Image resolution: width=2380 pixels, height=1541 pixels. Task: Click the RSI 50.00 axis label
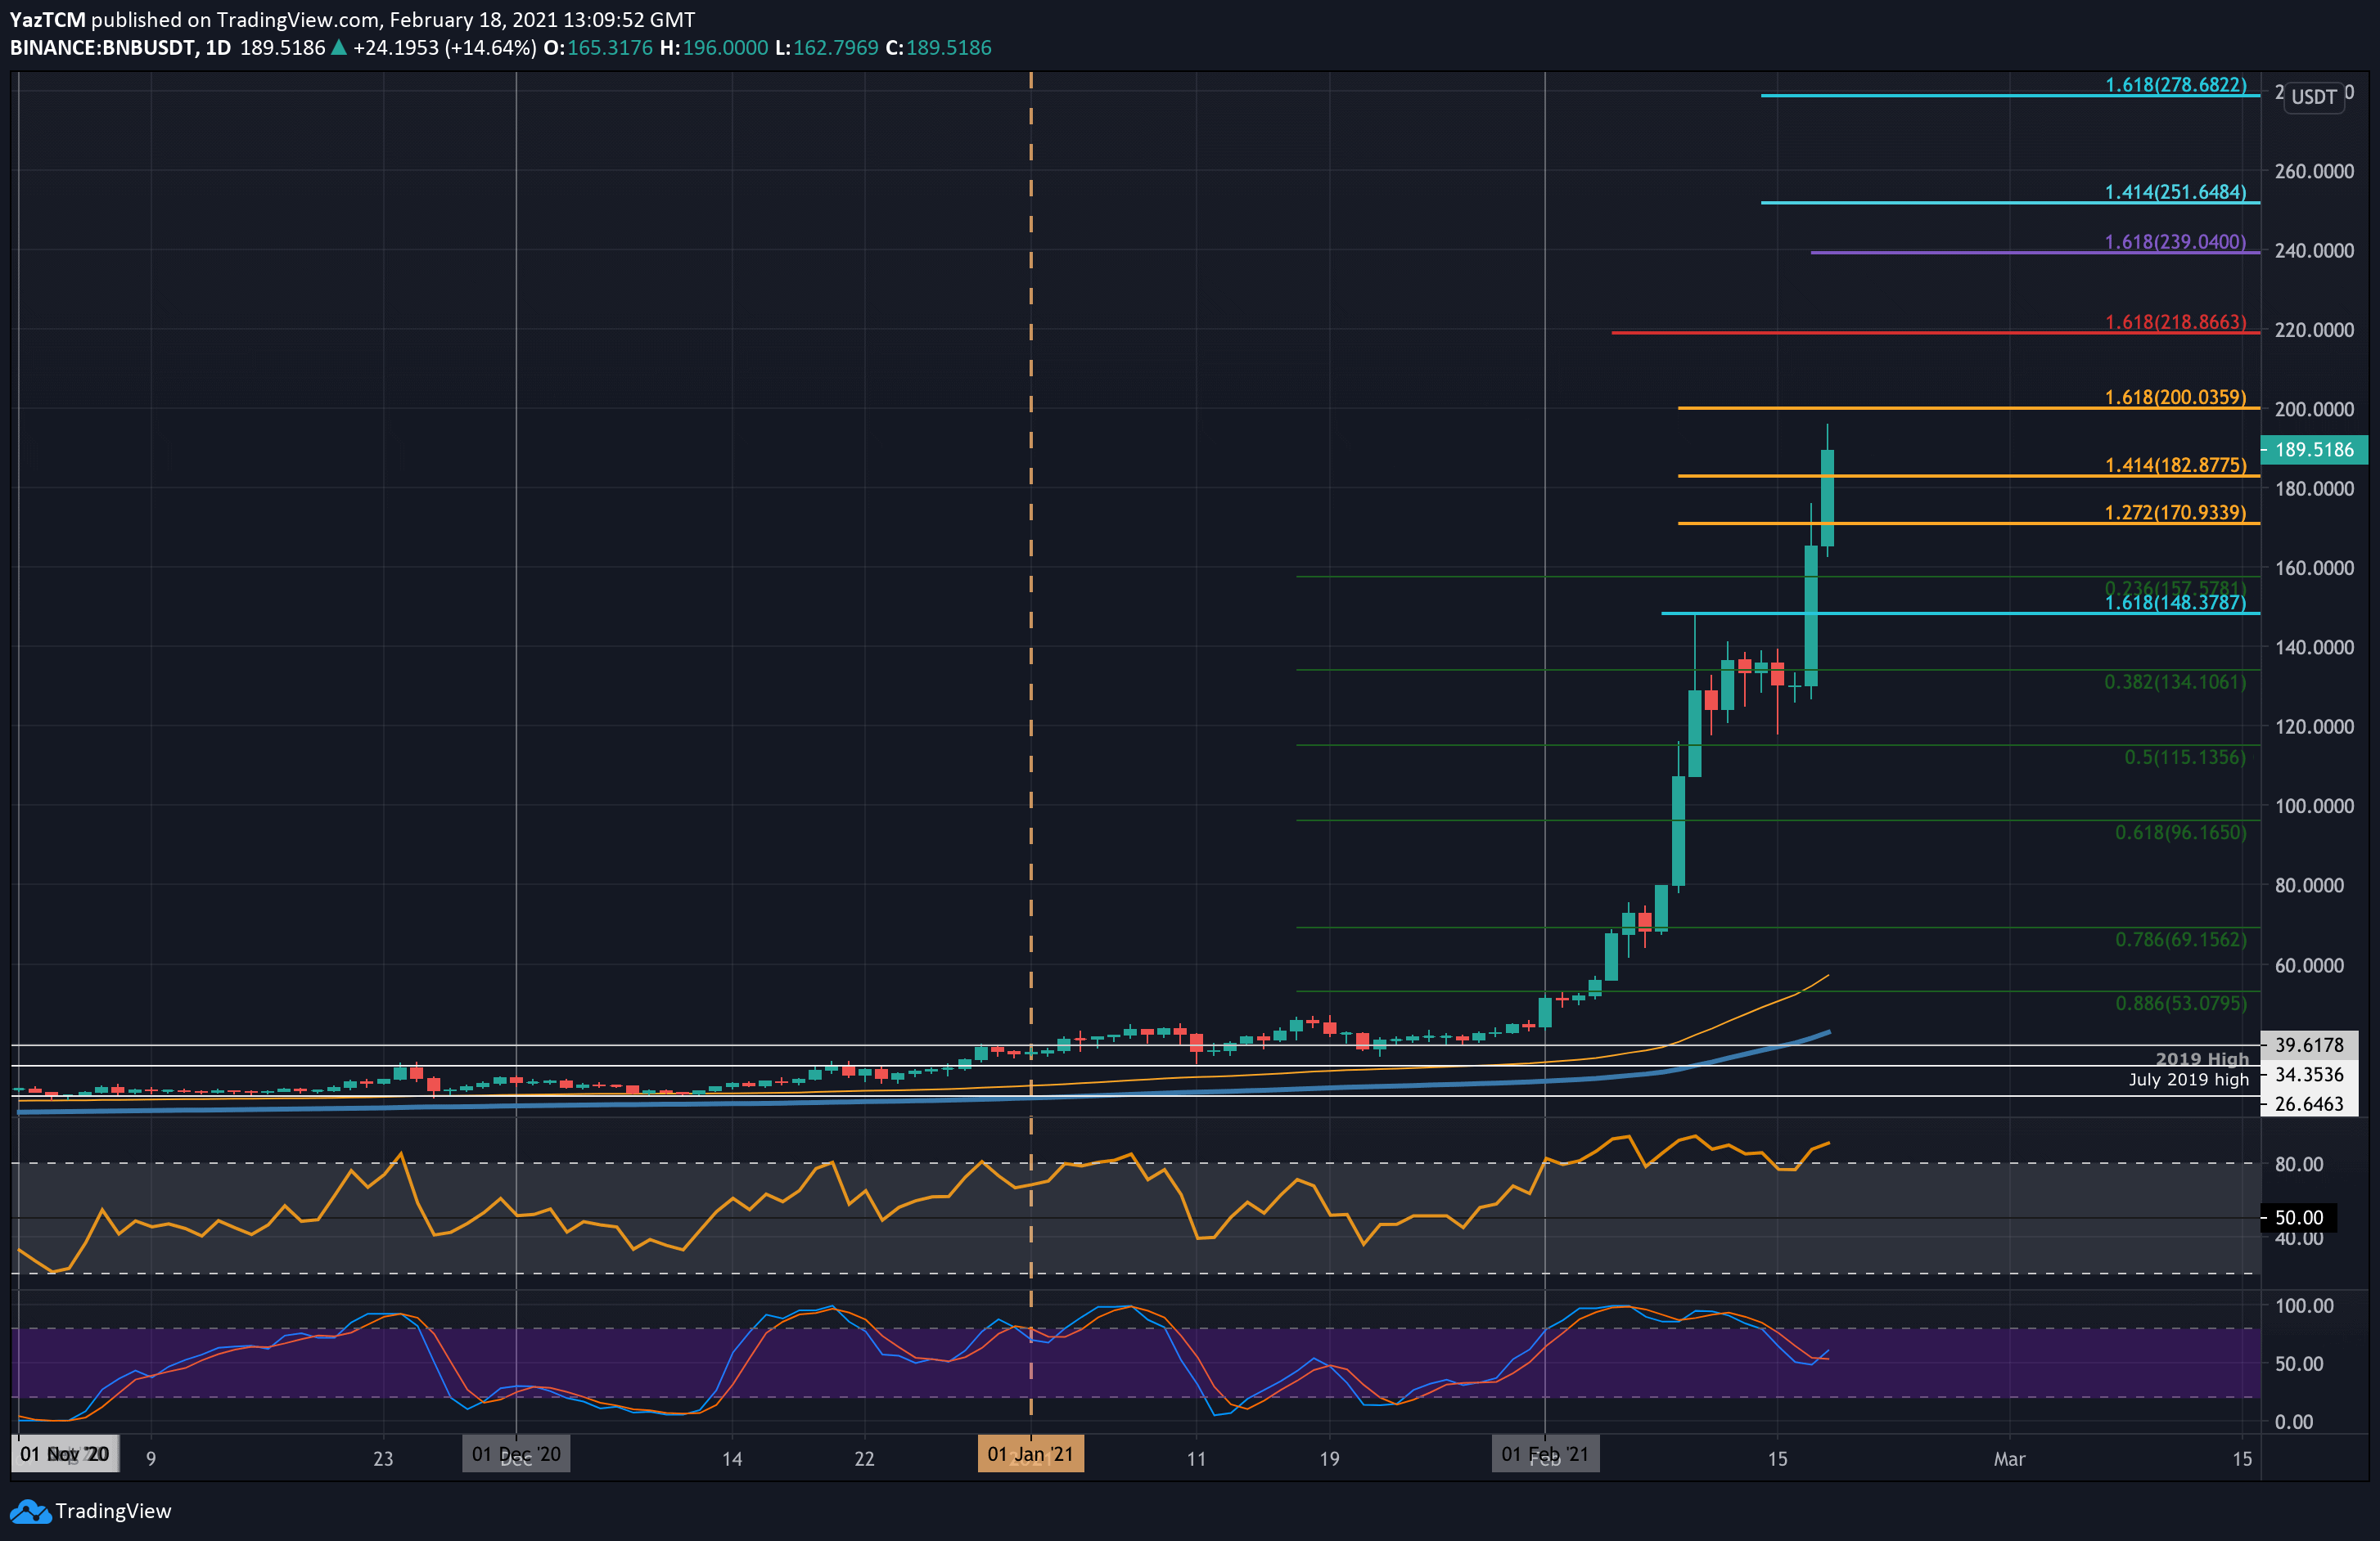coord(2298,1217)
